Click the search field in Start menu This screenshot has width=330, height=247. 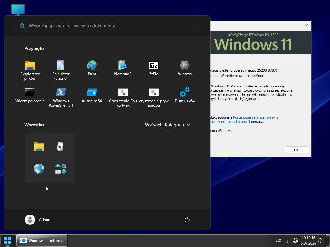point(107,26)
